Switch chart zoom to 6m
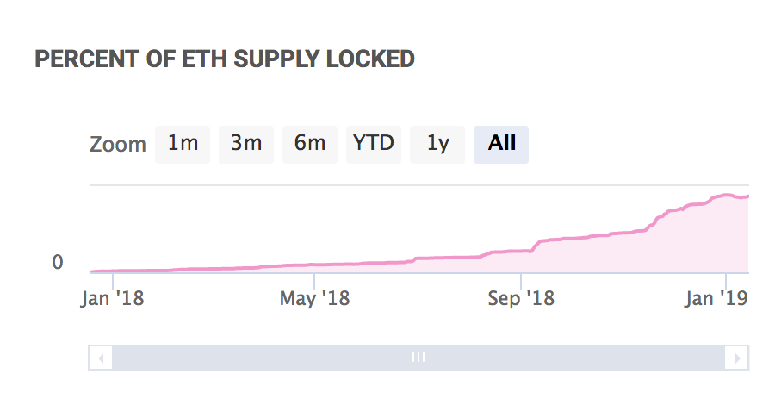 (x=310, y=144)
